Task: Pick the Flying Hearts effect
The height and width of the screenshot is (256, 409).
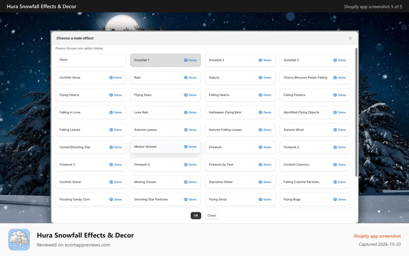Action: coord(91,95)
